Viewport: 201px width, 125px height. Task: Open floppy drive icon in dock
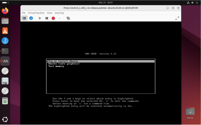pos(5,81)
